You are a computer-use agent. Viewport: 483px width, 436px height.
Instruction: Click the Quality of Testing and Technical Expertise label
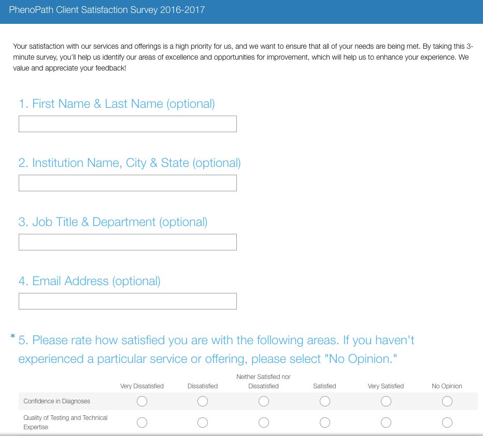point(65,423)
